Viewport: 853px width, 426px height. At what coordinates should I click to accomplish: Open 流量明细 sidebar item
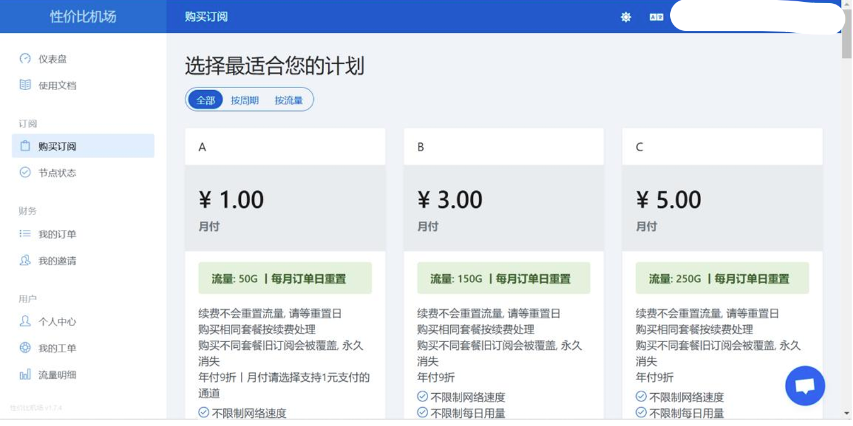(x=83, y=374)
